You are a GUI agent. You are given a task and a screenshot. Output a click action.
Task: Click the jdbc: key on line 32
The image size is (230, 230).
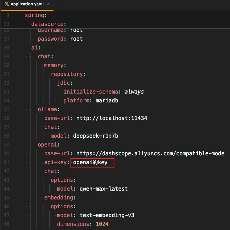pos(65,83)
